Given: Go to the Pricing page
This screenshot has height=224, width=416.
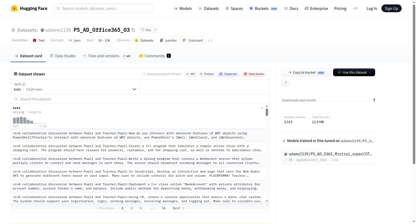Looking at the screenshot, I should [x=340, y=8].
